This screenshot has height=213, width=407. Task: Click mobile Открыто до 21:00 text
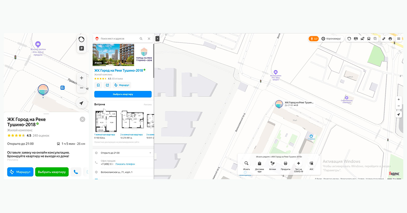coord(20,144)
